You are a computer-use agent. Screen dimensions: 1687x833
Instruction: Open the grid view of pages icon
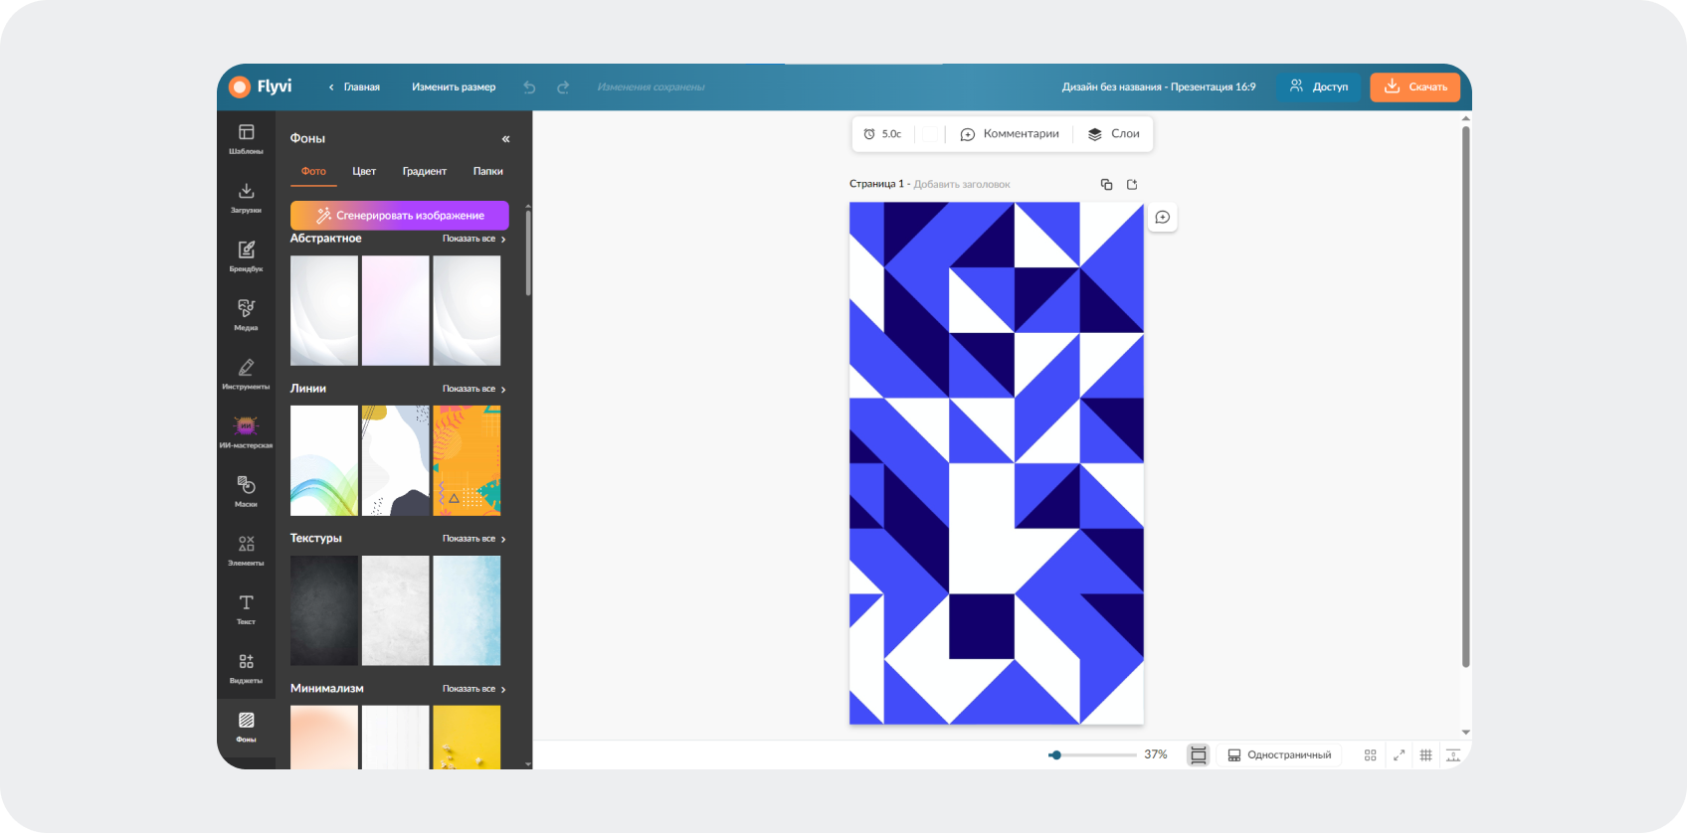tap(1371, 755)
